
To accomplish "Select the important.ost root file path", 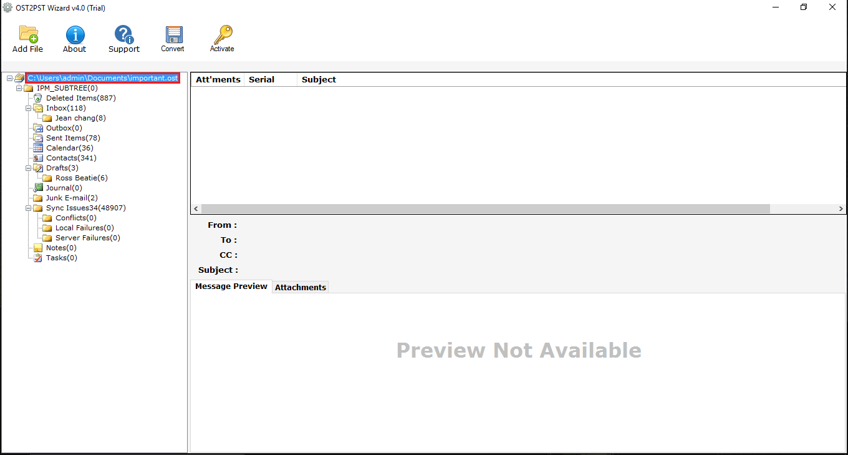I will click(x=103, y=78).
